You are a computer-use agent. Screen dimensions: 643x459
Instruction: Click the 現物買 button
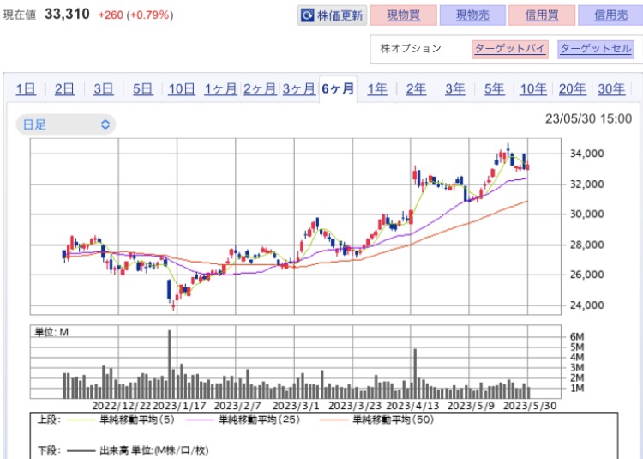point(403,15)
